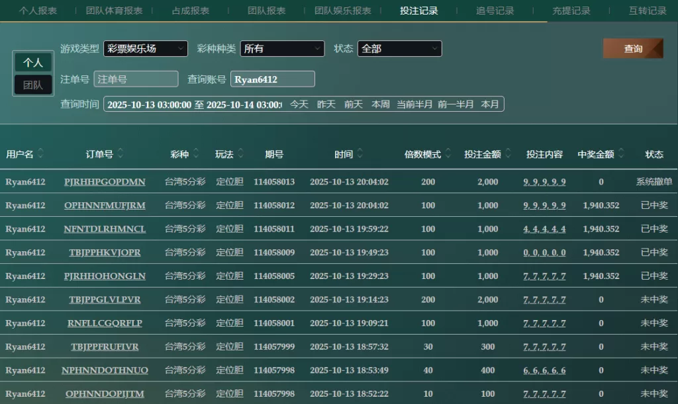Open the 追号记录 tab
Screen dimensions: 678x404
coord(495,11)
